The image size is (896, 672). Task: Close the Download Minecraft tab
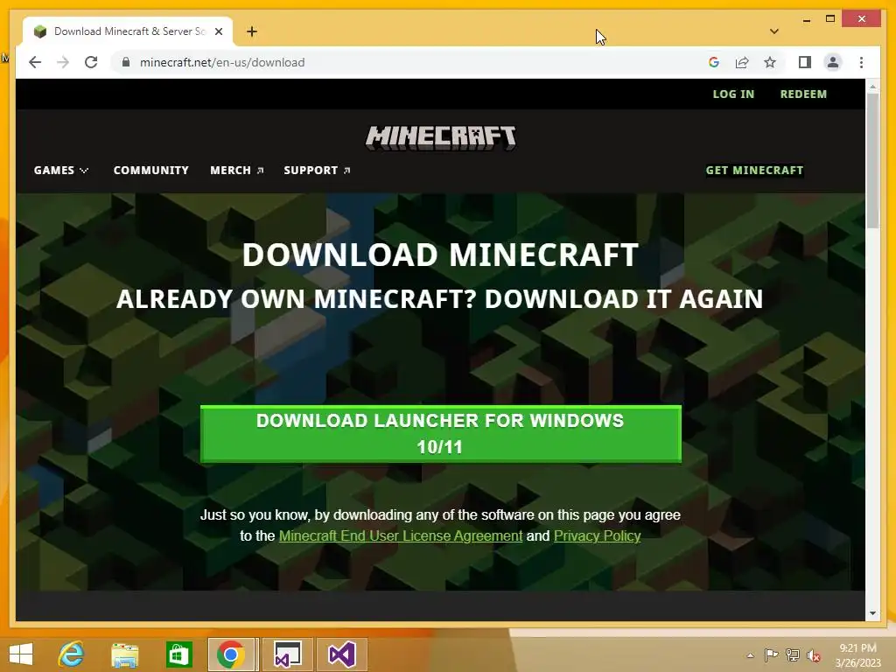218,31
